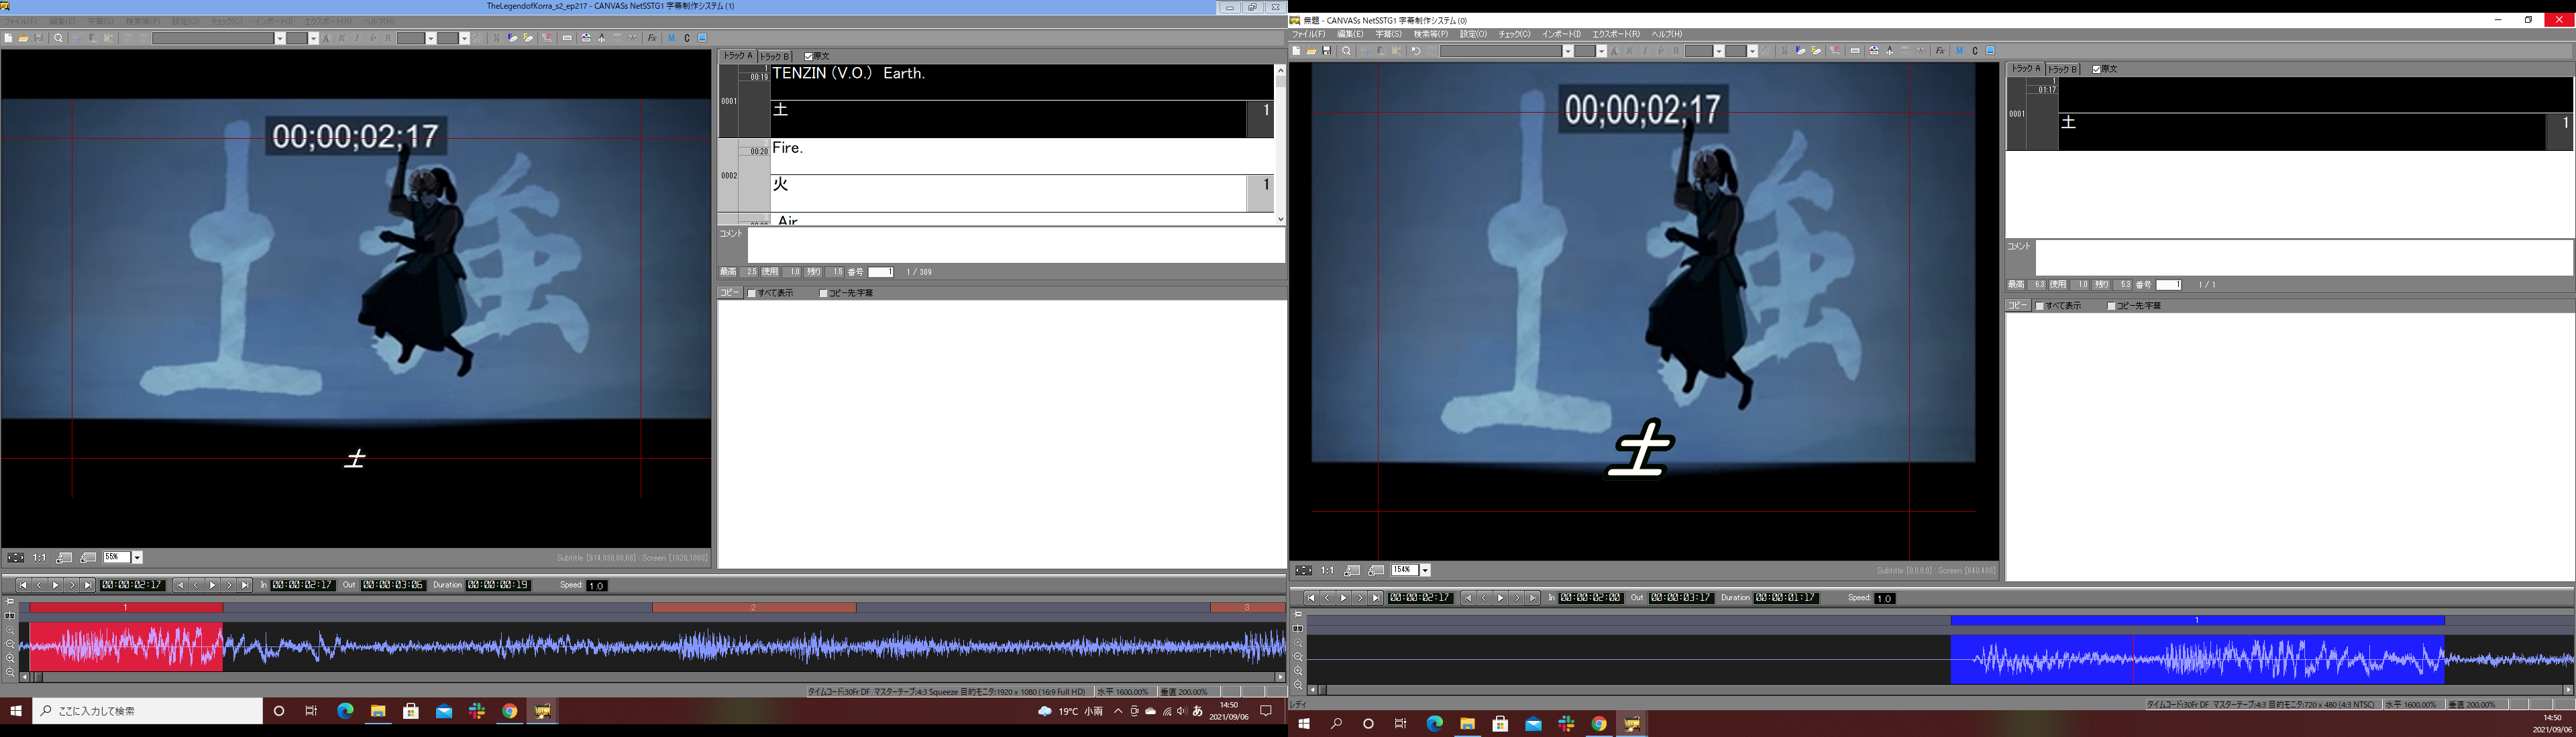Image resolution: width=2576 pixels, height=737 pixels.
Task: Switch to トラック B tab in right window
Action: 2063,70
